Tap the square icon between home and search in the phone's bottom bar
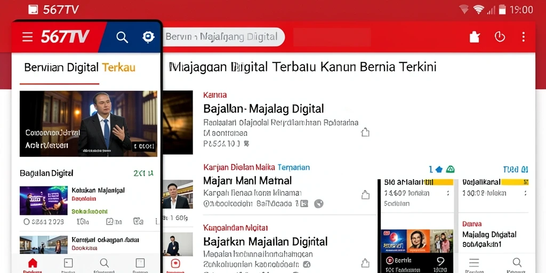The image size is (546, 273). (68, 263)
